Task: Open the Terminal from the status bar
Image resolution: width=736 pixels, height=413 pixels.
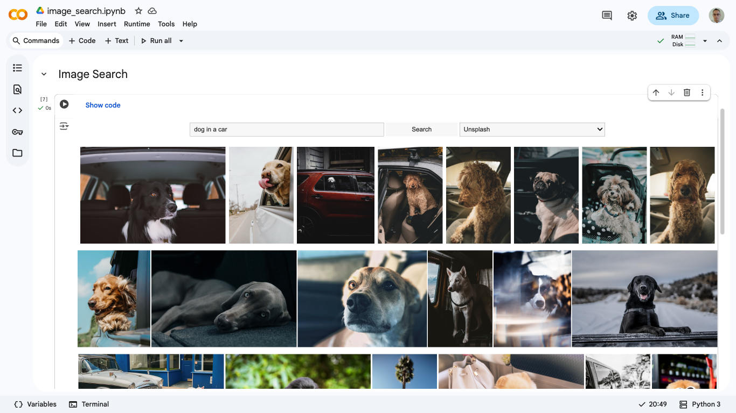Action: click(89, 404)
